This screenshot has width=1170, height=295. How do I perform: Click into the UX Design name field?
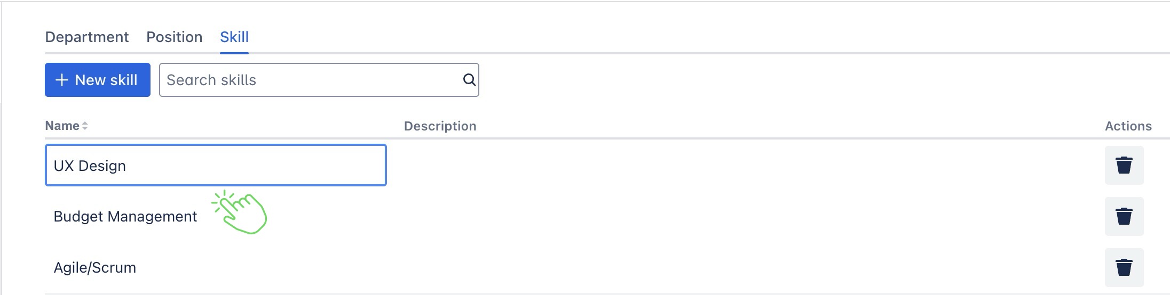tap(215, 166)
